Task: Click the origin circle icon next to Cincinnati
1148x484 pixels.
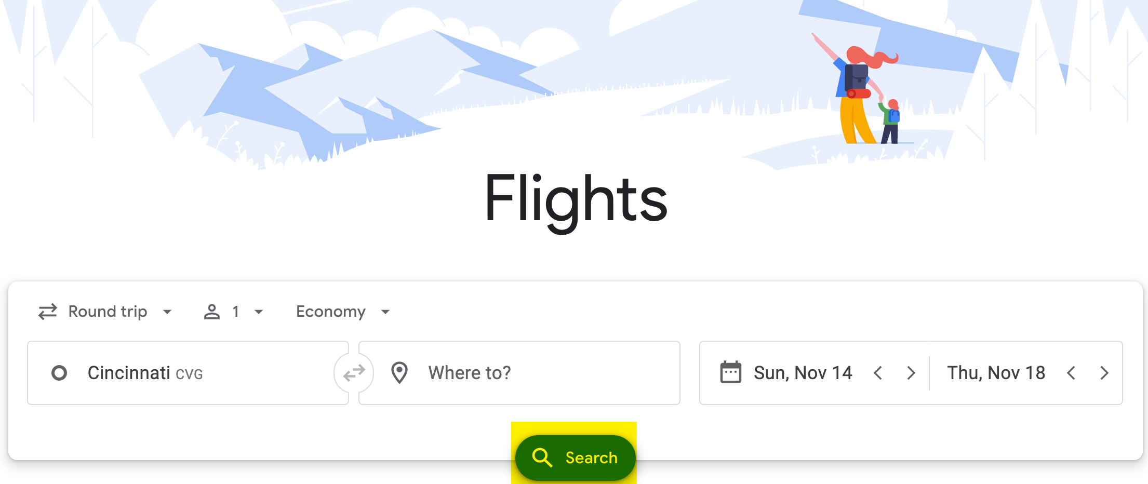Action: 59,373
